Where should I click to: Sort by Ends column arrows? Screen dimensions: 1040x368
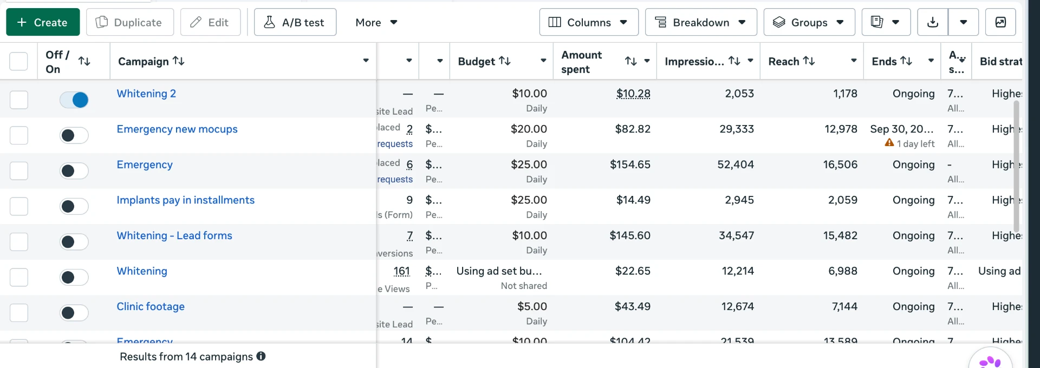[x=907, y=61]
